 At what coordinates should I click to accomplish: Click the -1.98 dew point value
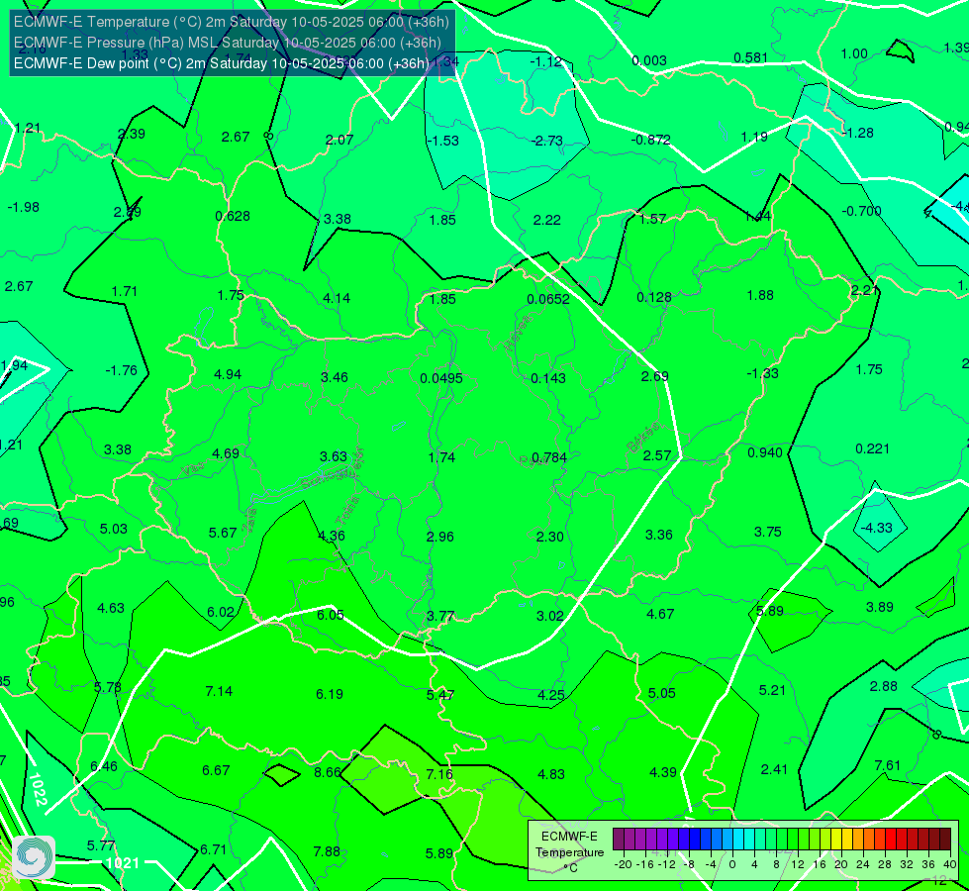(x=24, y=207)
